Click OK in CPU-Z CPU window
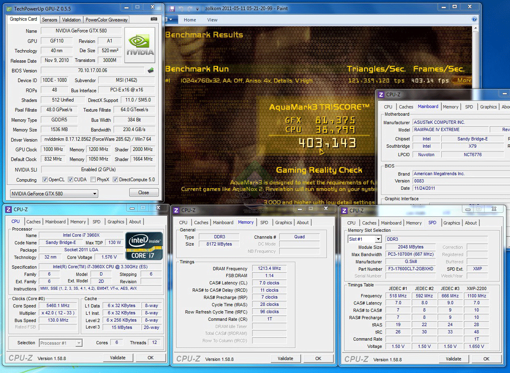Screen dimensions: 510x373 pos(151,358)
